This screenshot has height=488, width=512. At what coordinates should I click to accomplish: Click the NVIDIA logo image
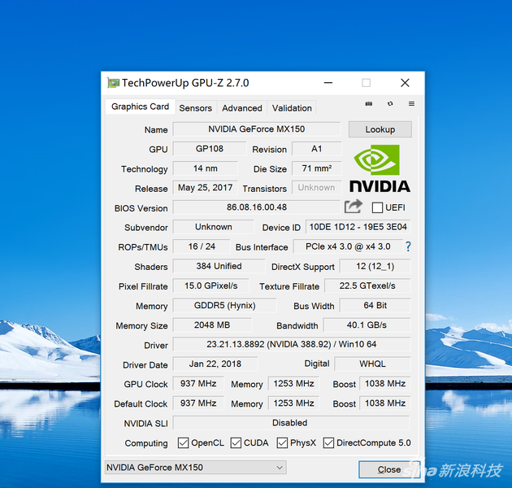click(380, 168)
